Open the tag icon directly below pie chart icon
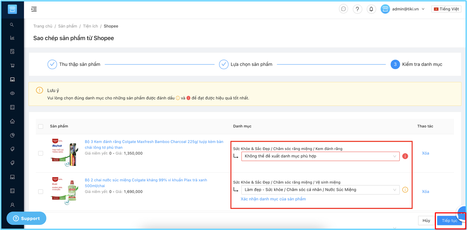The height and width of the screenshot is (230, 467). (12, 149)
